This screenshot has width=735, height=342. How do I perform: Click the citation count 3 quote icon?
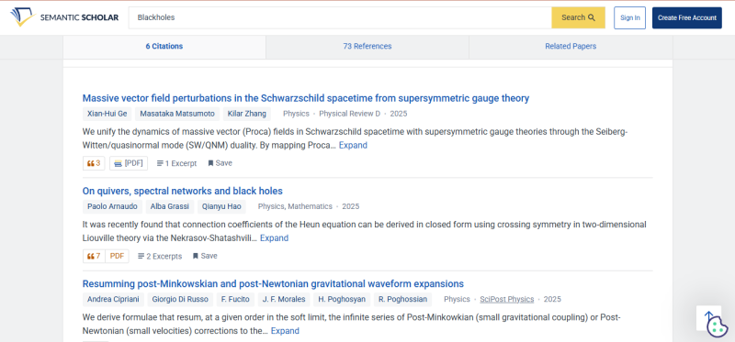coord(94,163)
